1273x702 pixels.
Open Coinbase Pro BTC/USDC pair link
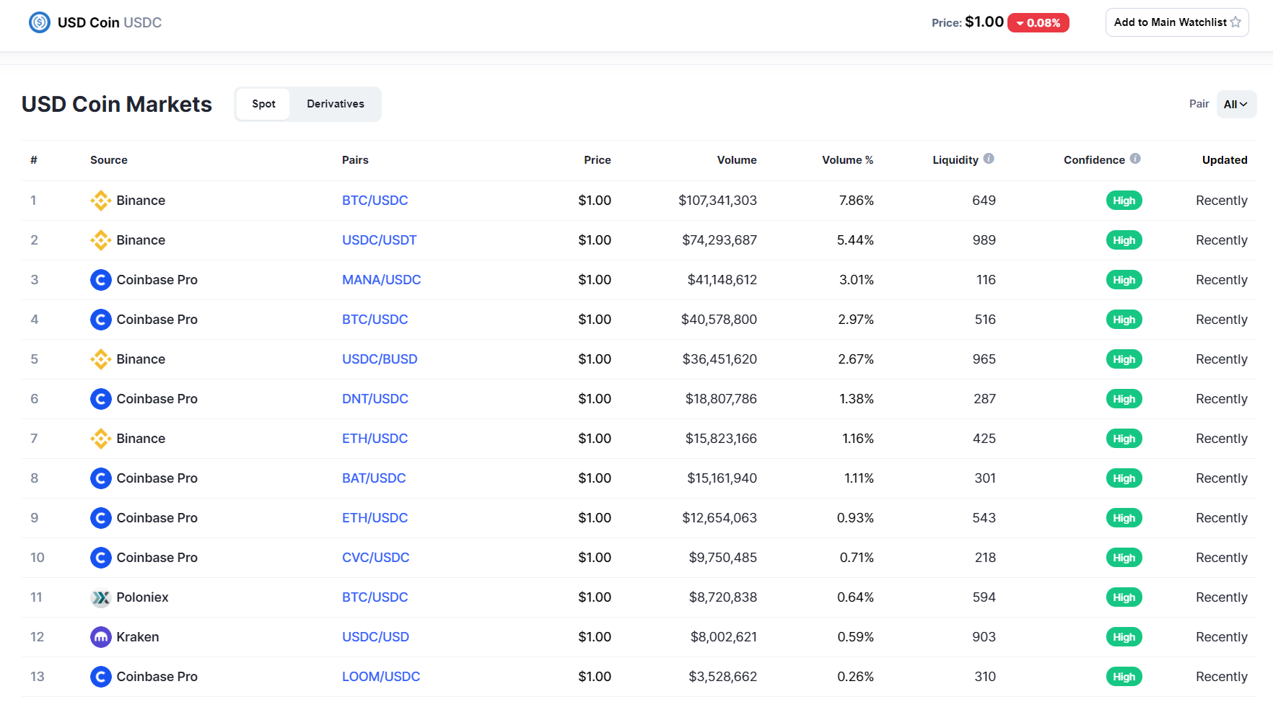coord(375,320)
